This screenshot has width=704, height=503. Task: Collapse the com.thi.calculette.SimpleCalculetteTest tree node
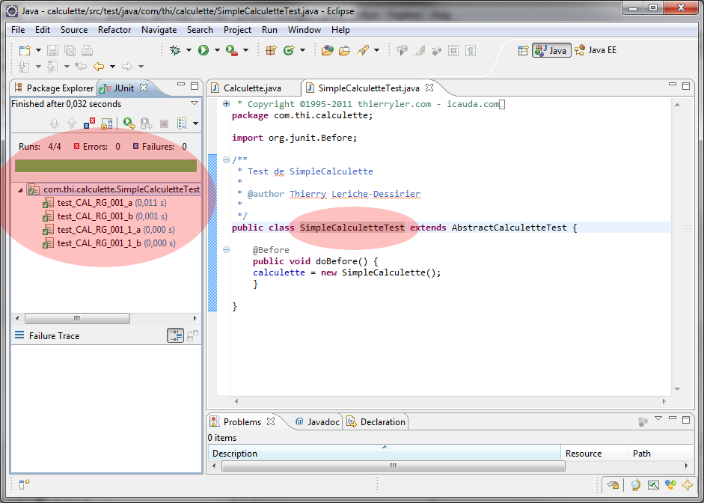point(20,190)
